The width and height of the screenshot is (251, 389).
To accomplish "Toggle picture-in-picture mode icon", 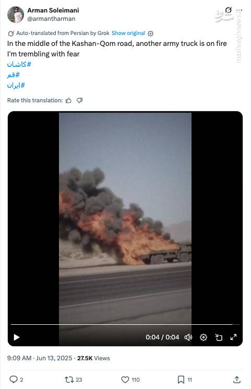I will pyautogui.click(x=219, y=337).
